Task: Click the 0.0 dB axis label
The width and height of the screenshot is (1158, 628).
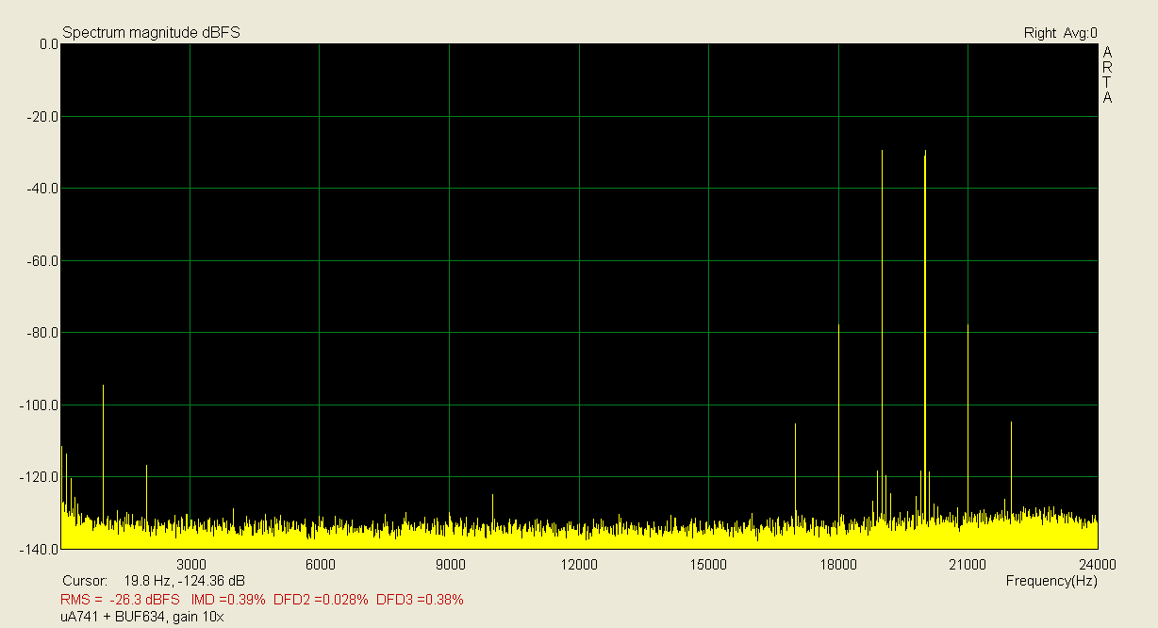Action: [49, 44]
